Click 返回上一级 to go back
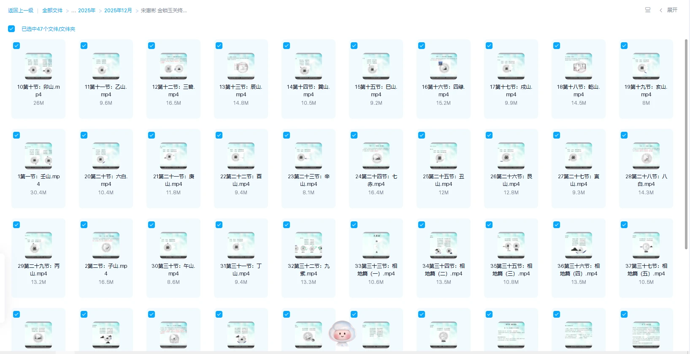Screen dimensions: 690x354 pyautogui.click(x=21, y=11)
